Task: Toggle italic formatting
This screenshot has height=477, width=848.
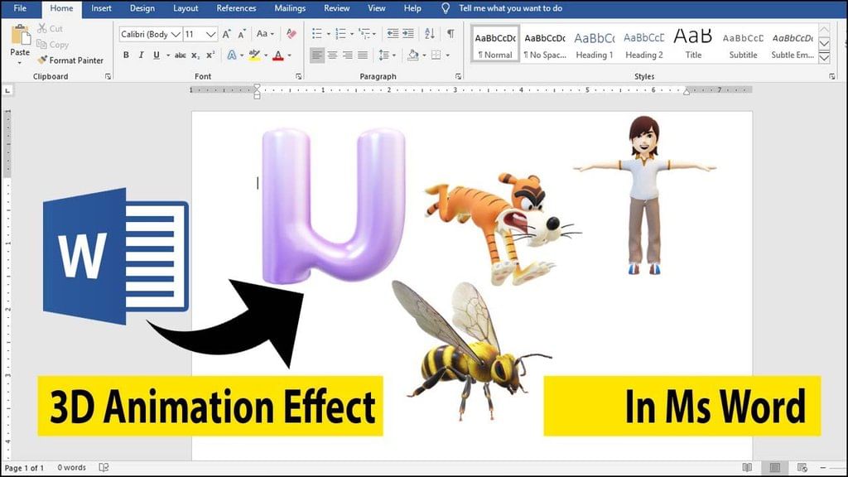Action: [x=141, y=55]
